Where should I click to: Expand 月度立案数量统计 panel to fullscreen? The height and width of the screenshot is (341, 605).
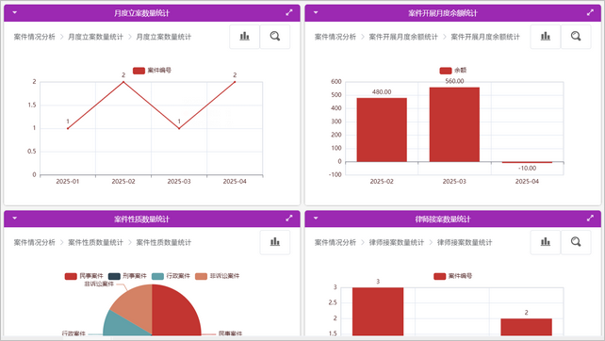click(x=289, y=13)
